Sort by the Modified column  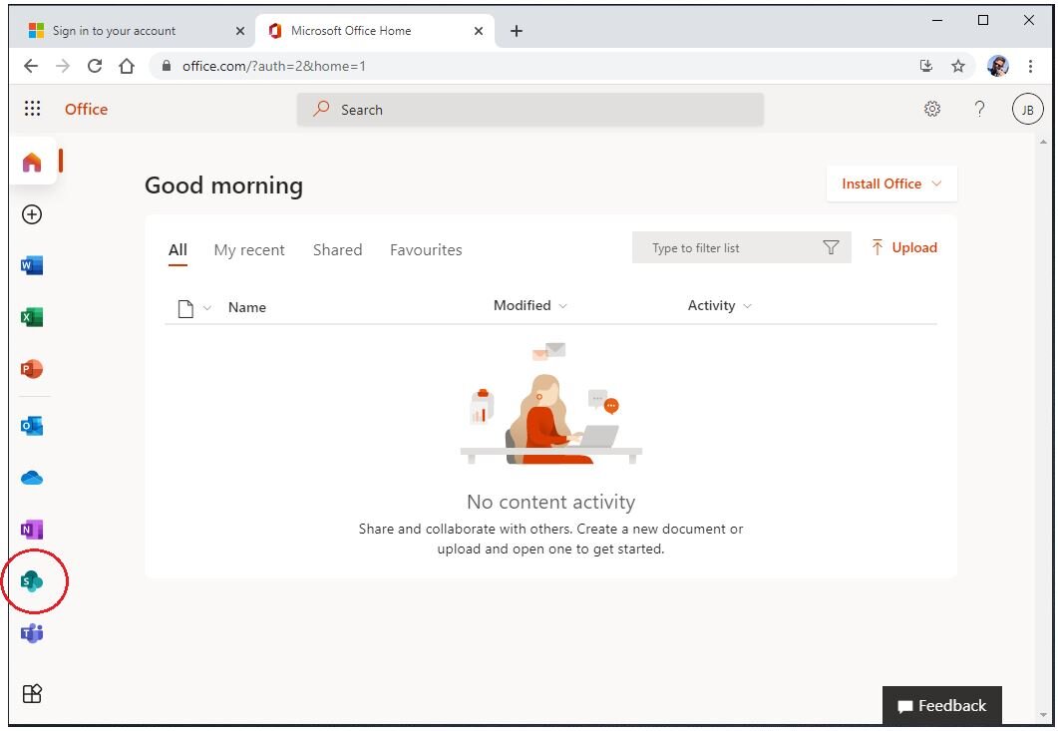pos(529,305)
